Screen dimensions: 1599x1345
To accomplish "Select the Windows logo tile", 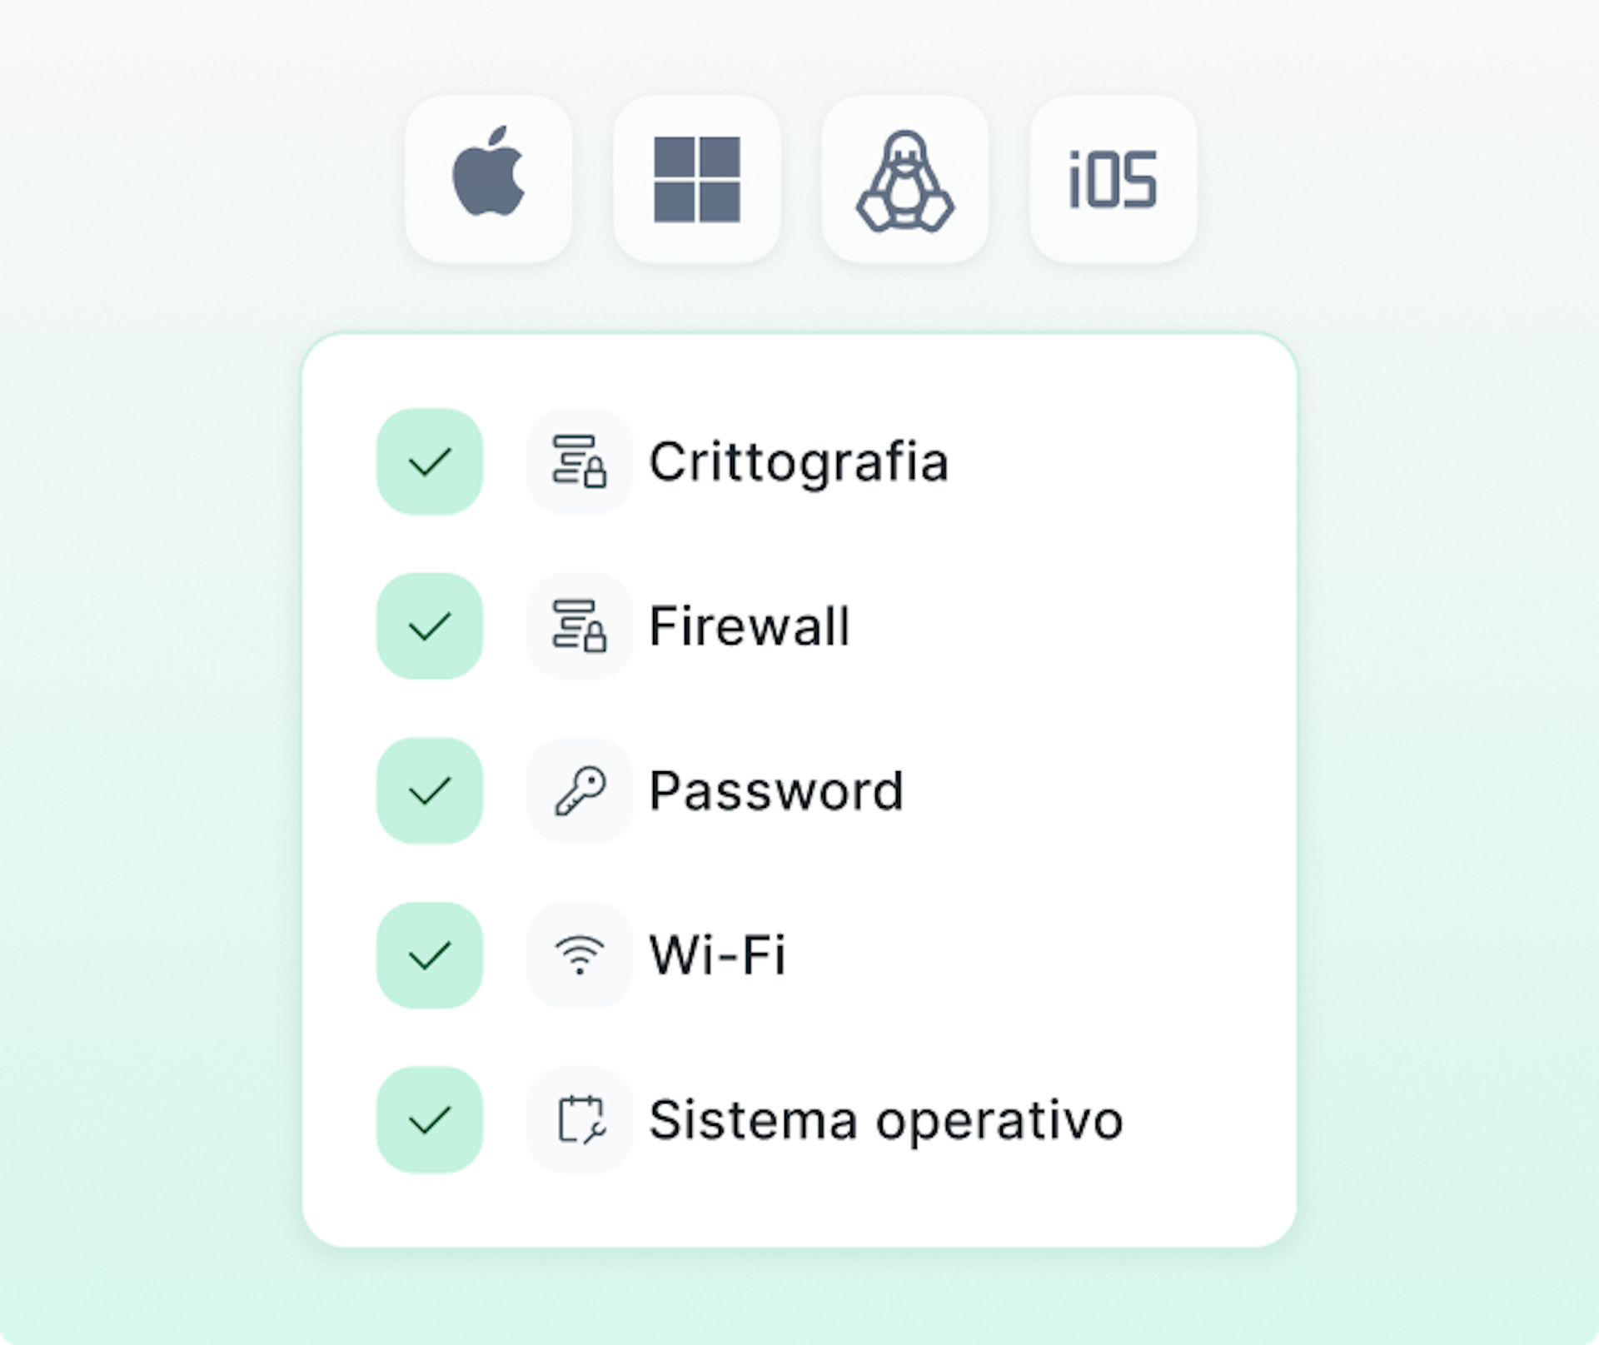I will tap(697, 179).
